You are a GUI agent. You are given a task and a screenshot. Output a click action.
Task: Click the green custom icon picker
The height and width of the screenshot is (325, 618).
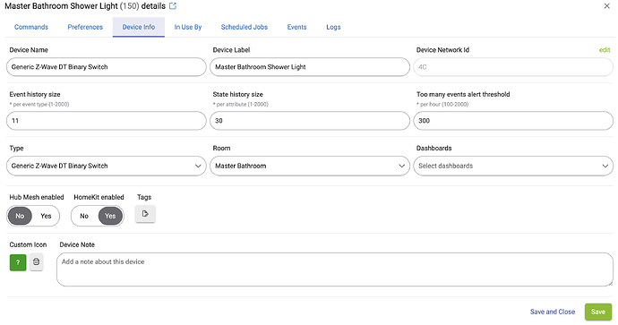click(x=18, y=262)
